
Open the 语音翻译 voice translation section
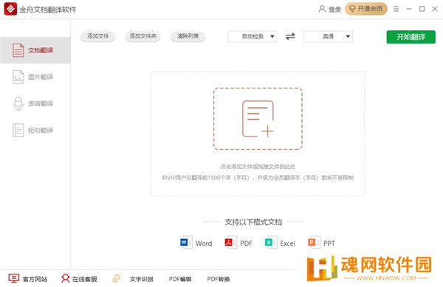pyautogui.click(x=35, y=103)
